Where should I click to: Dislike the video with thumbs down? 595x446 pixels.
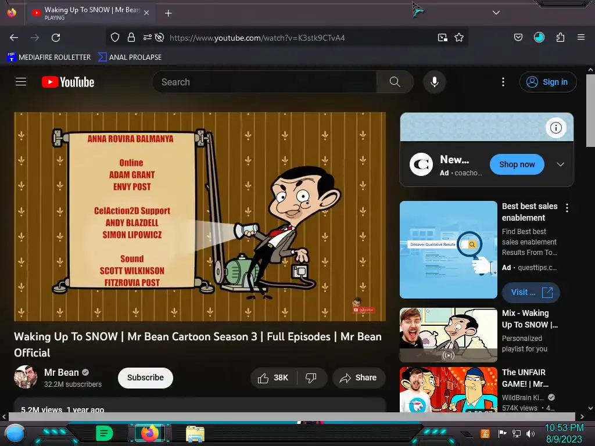(311, 377)
